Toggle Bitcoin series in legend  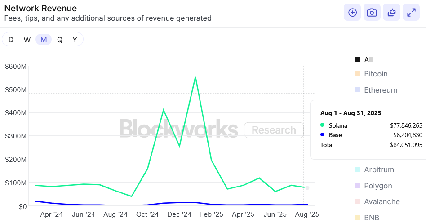(x=371, y=74)
